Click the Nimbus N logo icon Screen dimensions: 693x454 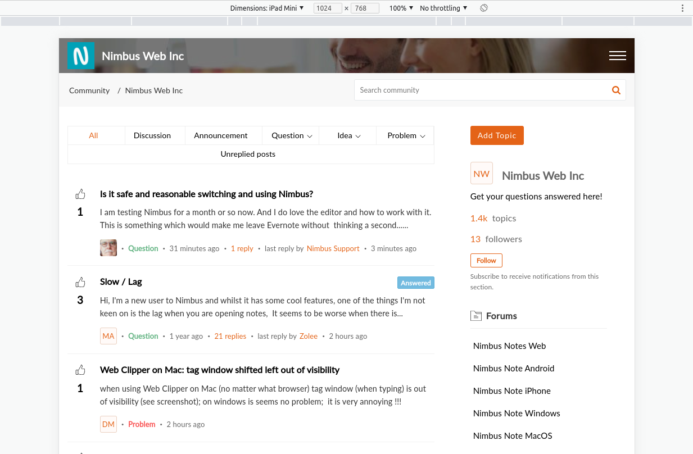pos(81,56)
